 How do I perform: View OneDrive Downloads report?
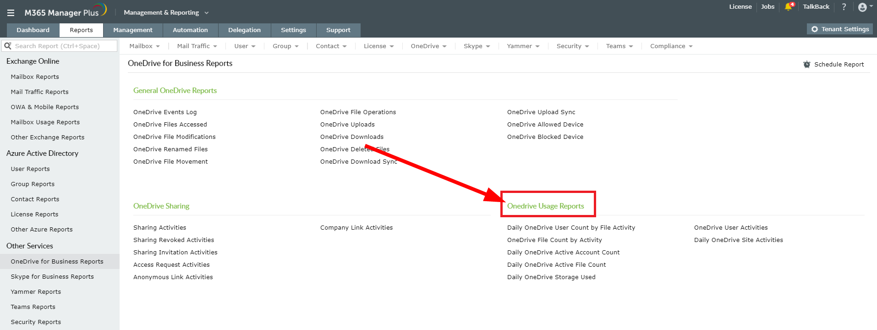352,137
